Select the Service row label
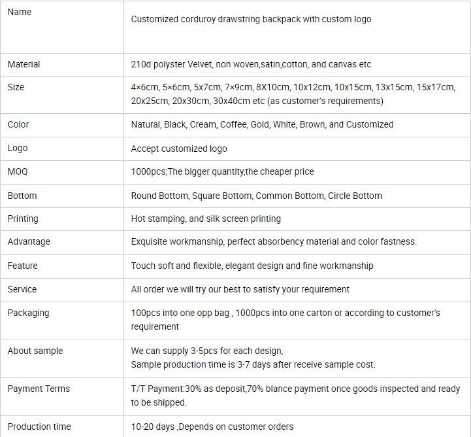 (x=22, y=289)
